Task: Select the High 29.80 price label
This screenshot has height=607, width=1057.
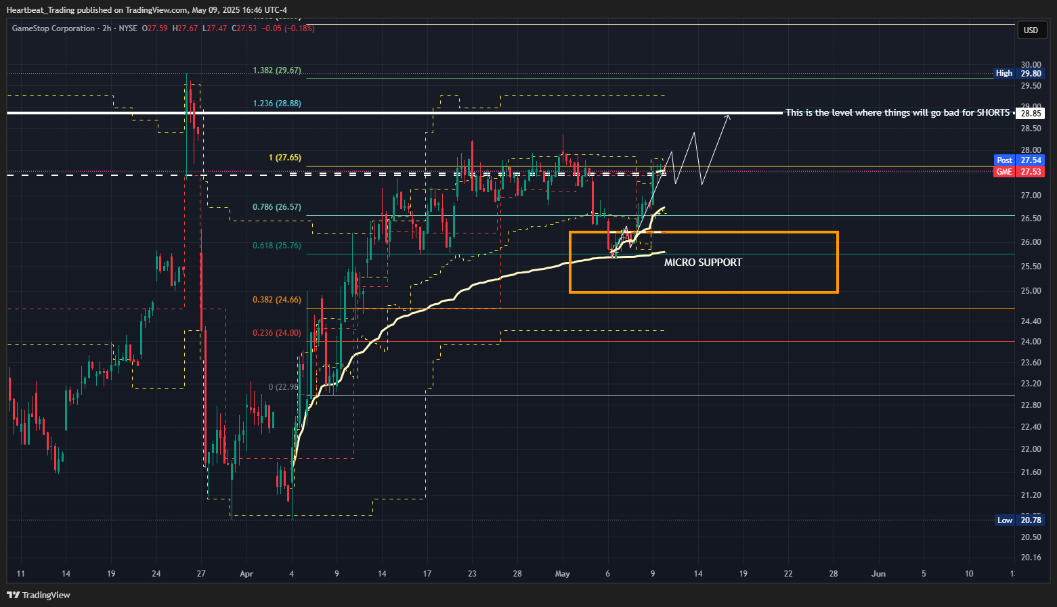Action: click(x=1019, y=73)
